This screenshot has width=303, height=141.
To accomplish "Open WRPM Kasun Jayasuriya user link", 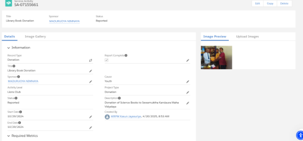I will (126, 116).
